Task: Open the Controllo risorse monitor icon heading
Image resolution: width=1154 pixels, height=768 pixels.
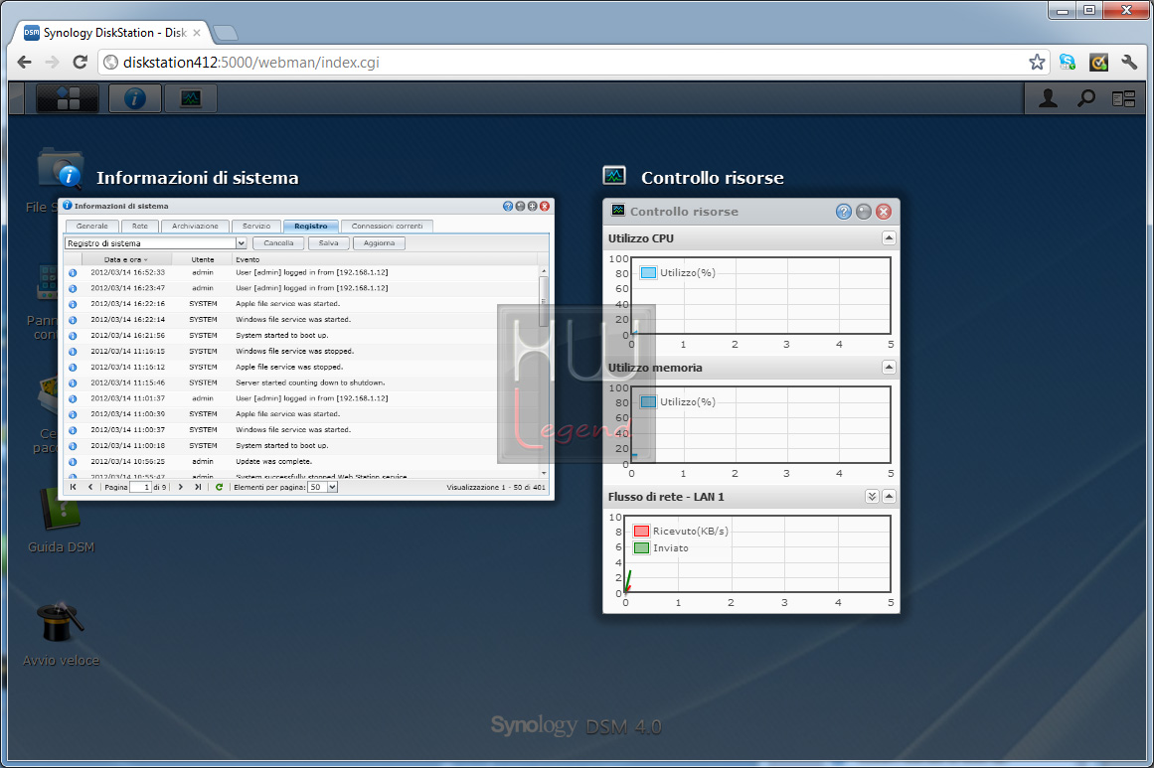Action: 614,176
